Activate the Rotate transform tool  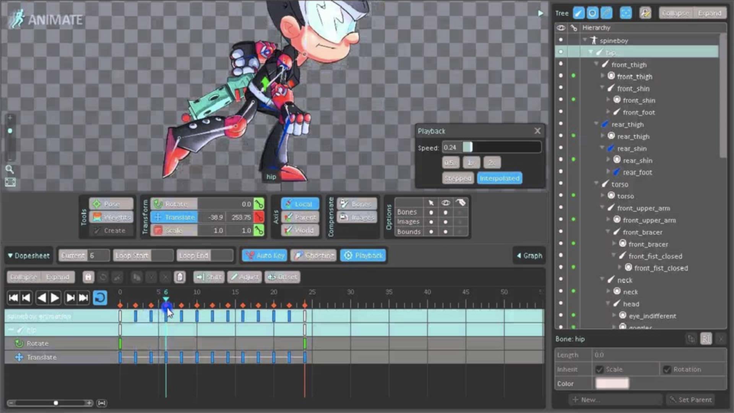pos(174,204)
